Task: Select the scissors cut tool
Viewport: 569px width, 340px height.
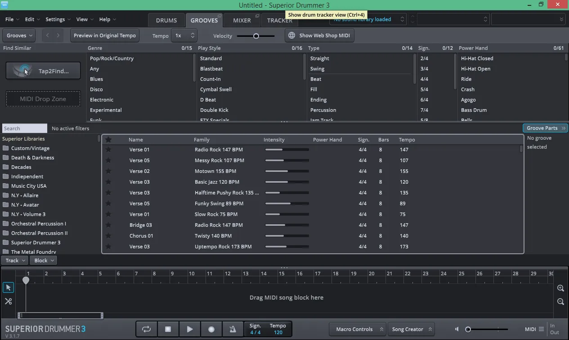Action: coord(8,301)
